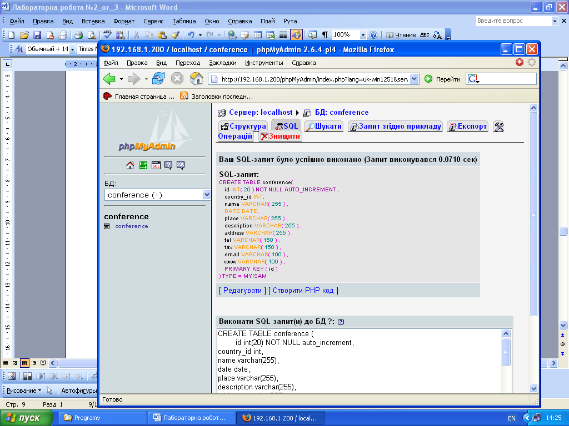Viewport: 569px width, 426px height.
Task: Open the Undo history dropdown arrow in Word
Action: tap(200, 35)
